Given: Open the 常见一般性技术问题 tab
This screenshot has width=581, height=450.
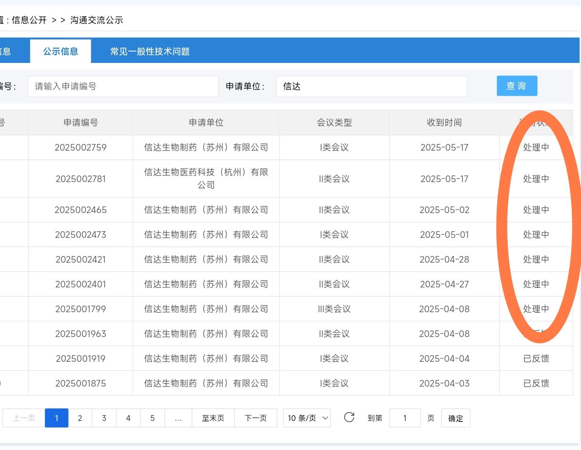Looking at the screenshot, I should pyautogui.click(x=150, y=51).
